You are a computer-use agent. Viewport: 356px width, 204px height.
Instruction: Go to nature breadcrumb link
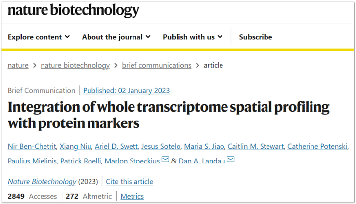(18, 65)
